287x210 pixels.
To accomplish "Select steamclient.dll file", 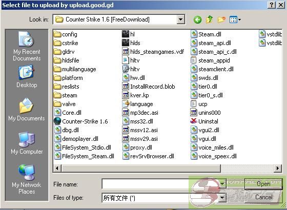I will coord(212,69).
